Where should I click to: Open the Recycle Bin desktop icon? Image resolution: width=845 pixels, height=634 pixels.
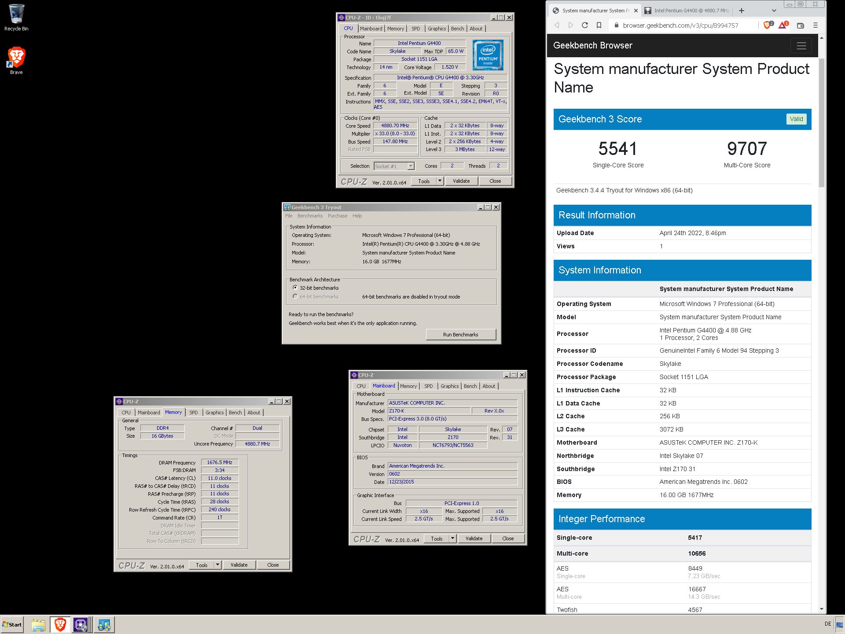click(x=16, y=18)
